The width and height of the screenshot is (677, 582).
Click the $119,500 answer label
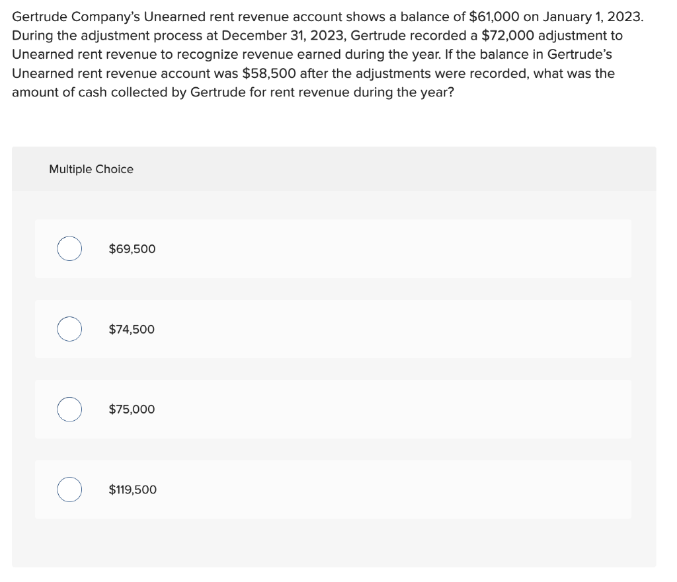click(132, 490)
